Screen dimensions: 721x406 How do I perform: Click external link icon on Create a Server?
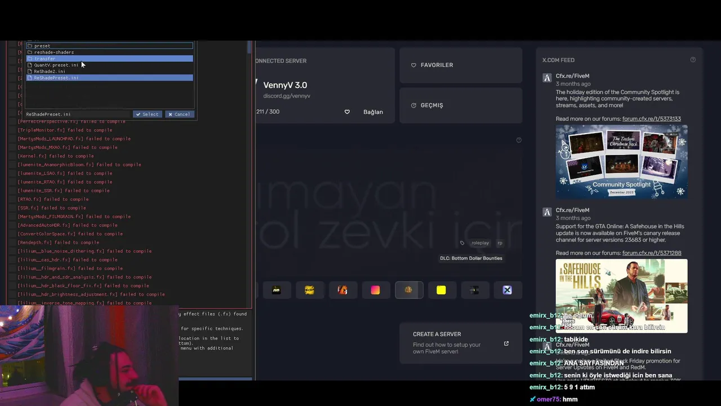click(506, 343)
